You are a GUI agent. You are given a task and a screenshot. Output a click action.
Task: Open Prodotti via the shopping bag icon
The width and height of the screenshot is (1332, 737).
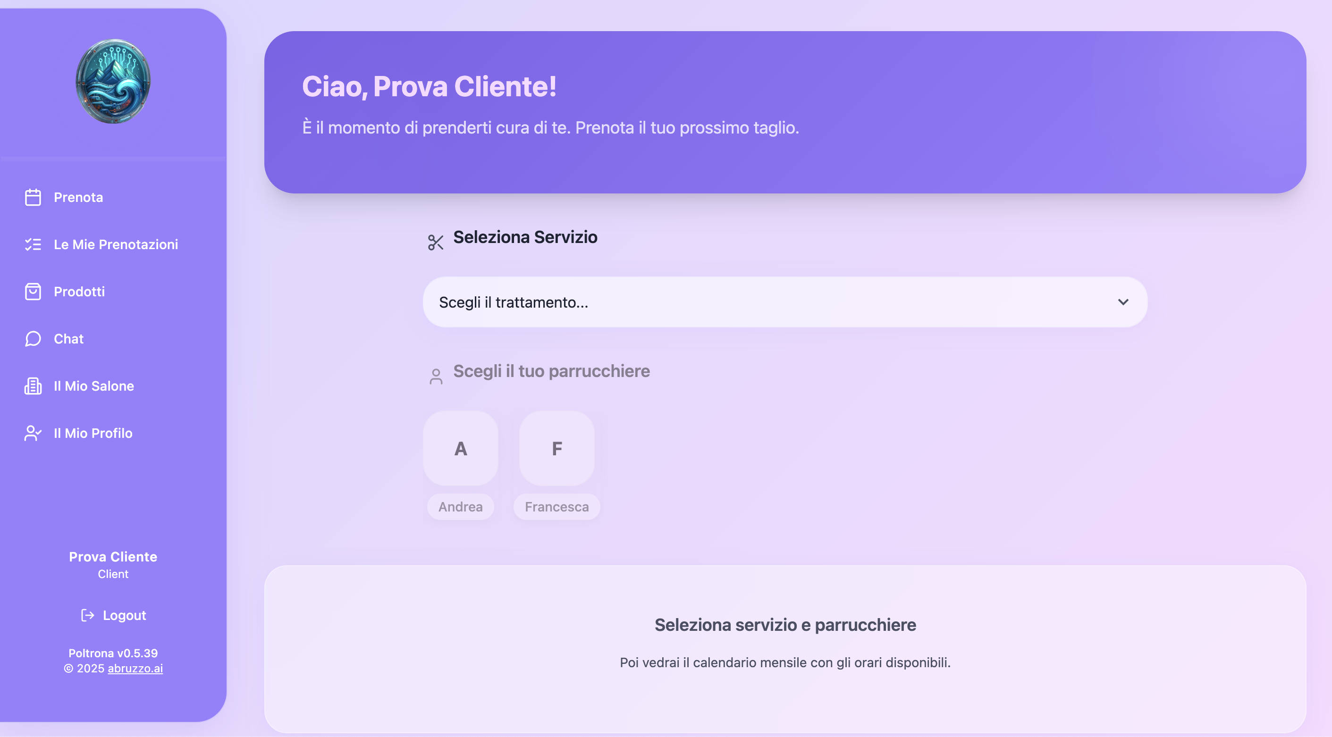[x=33, y=292]
